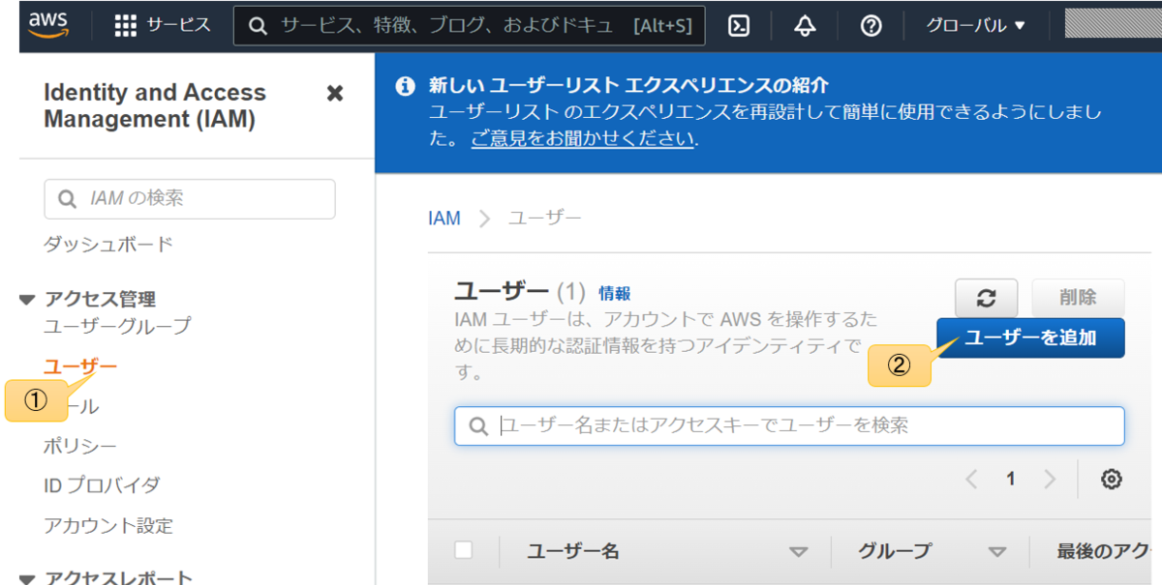Open the notifications bell icon

tap(805, 26)
